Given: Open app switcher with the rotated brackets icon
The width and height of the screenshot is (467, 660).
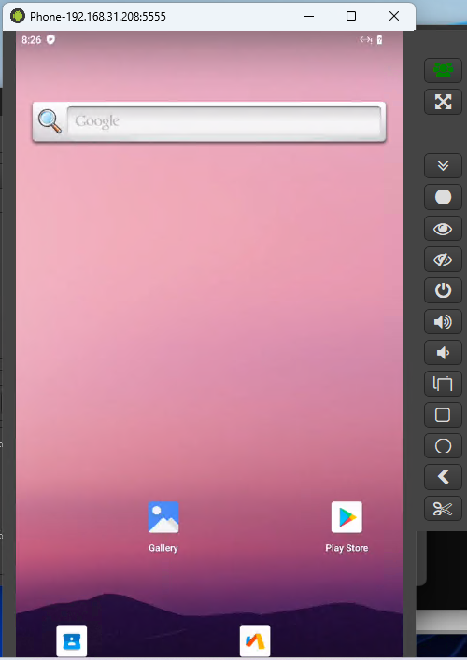Looking at the screenshot, I should point(443,384).
